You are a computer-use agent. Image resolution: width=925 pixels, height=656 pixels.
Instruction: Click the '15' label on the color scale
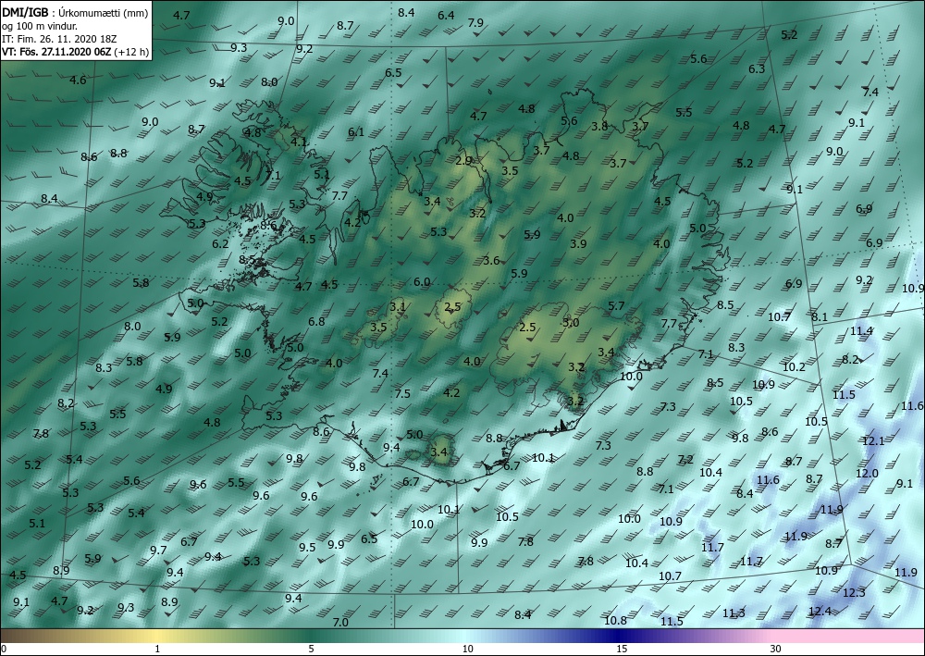coord(622,650)
